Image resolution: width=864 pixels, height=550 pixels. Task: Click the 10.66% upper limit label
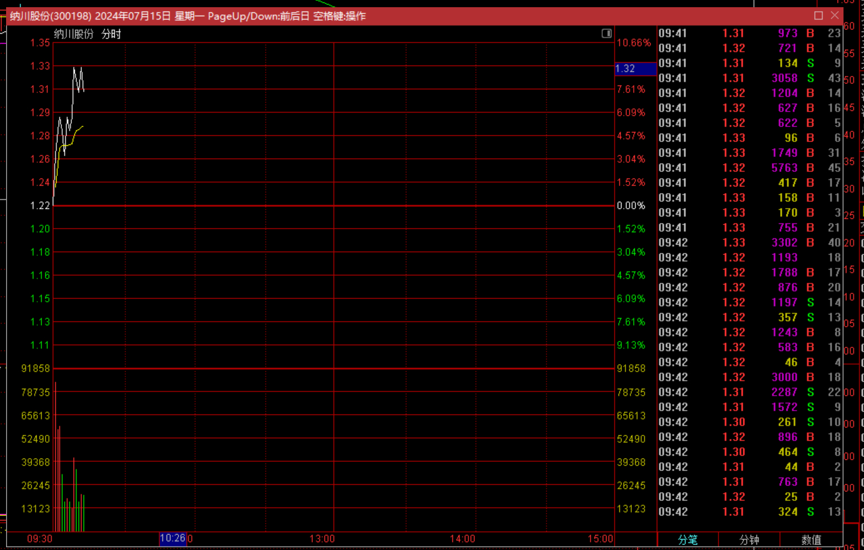[634, 43]
